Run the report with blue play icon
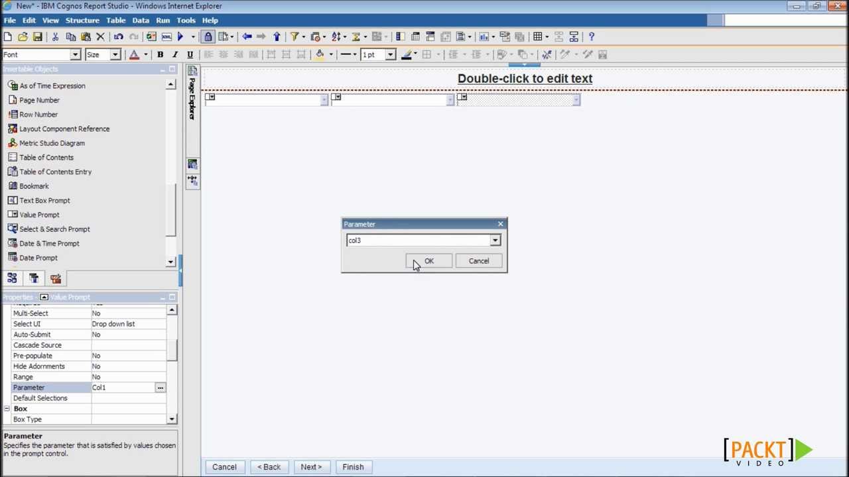Viewport: 849px width, 477px height. coord(180,37)
